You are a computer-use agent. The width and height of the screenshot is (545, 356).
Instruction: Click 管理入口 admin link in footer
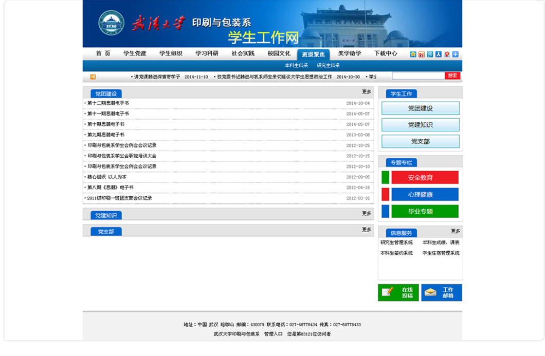[273, 334]
